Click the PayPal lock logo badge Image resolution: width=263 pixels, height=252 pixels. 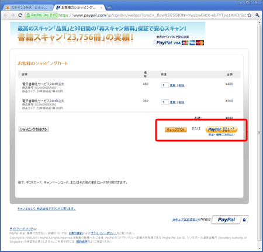click(x=230, y=220)
